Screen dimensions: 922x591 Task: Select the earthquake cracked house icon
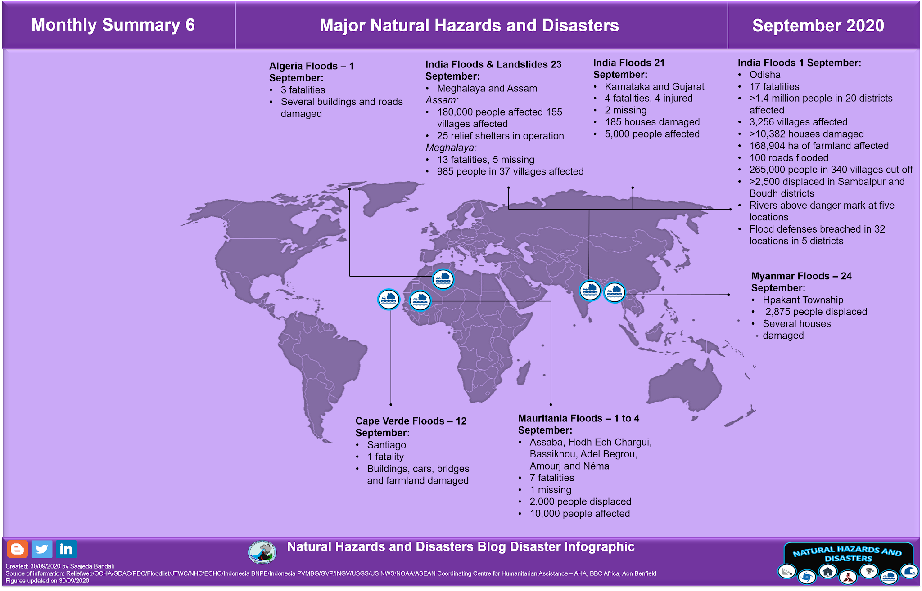click(x=827, y=572)
